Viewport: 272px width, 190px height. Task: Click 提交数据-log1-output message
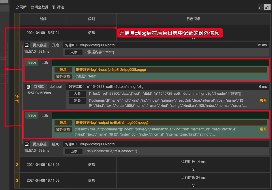coord(112,123)
